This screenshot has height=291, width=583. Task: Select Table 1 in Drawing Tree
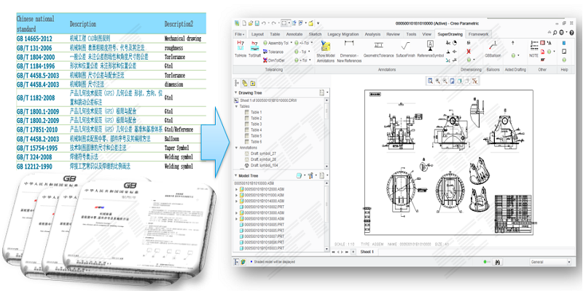click(253, 112)
